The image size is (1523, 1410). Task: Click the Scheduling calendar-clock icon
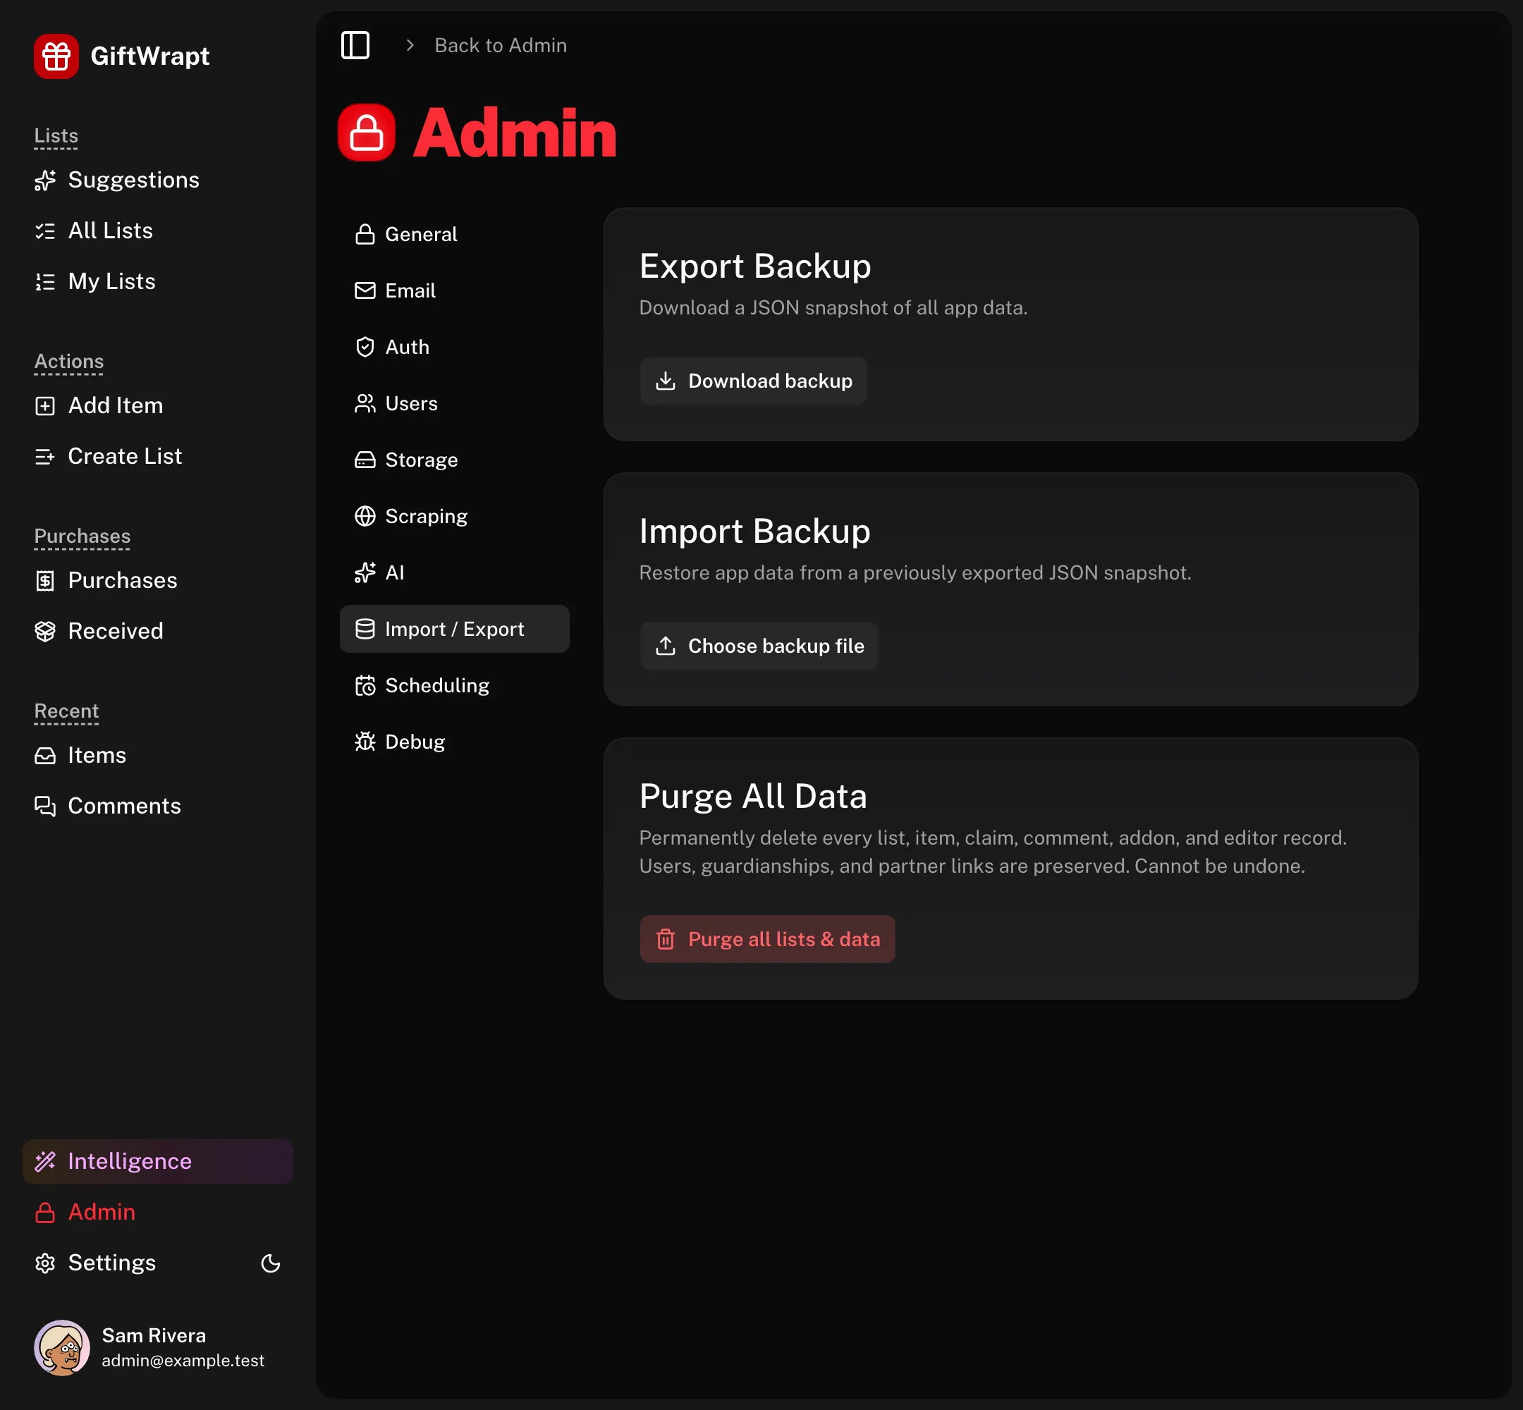tap(365, 685)
